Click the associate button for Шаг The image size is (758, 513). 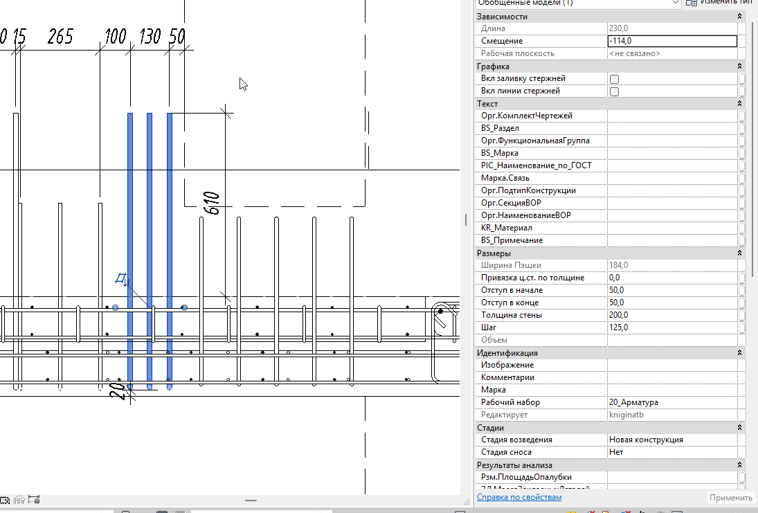(742, 327)
